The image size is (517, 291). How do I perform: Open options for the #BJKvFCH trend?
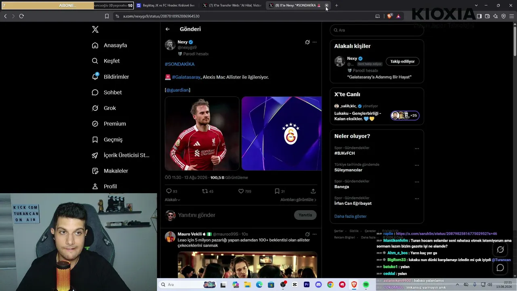(417, 149)
